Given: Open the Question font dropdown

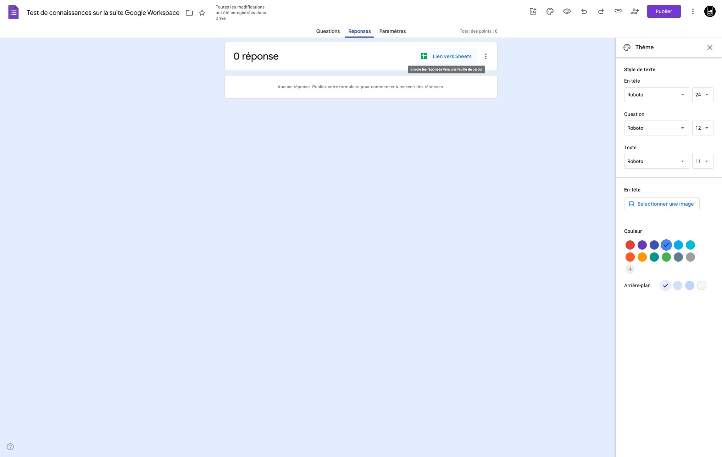Looking at the screenshot, I should [656, 128].
